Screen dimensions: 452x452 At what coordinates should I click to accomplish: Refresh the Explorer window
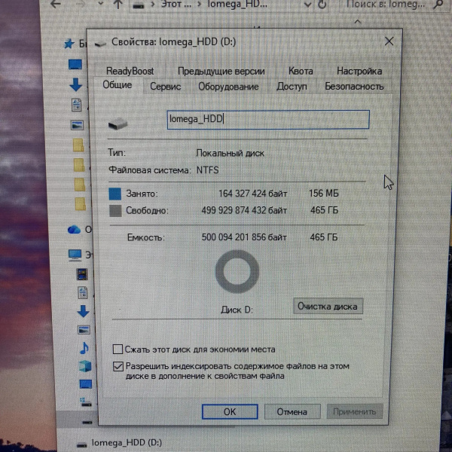(322, 5)
